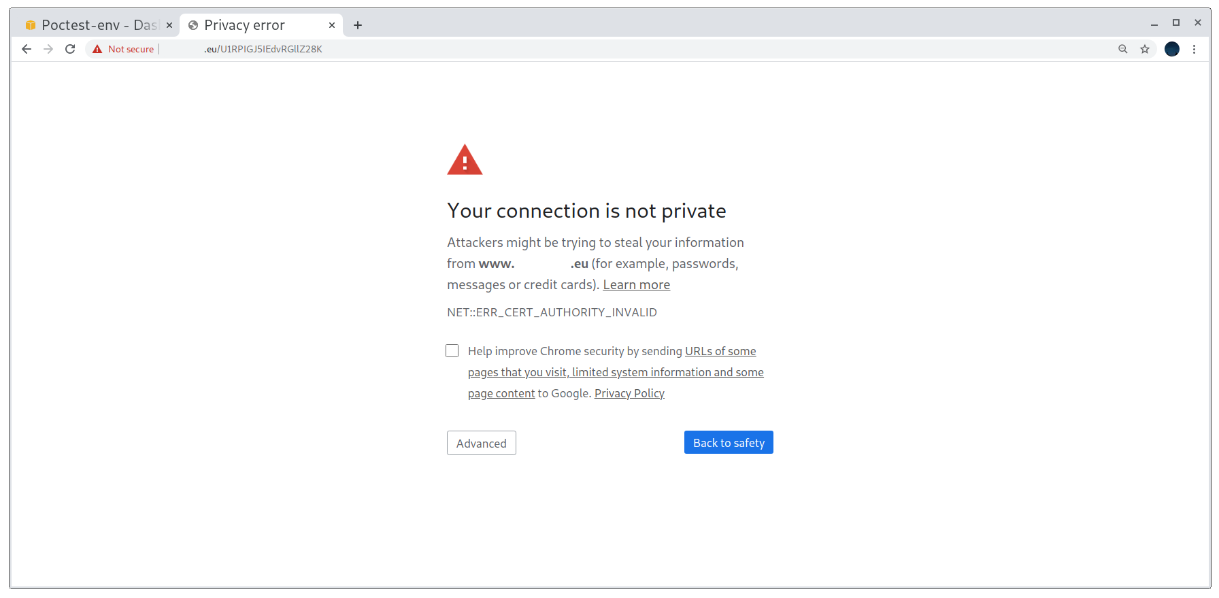Click the Back to safety button
The image size is (1219, 598).
click(729, 442)
